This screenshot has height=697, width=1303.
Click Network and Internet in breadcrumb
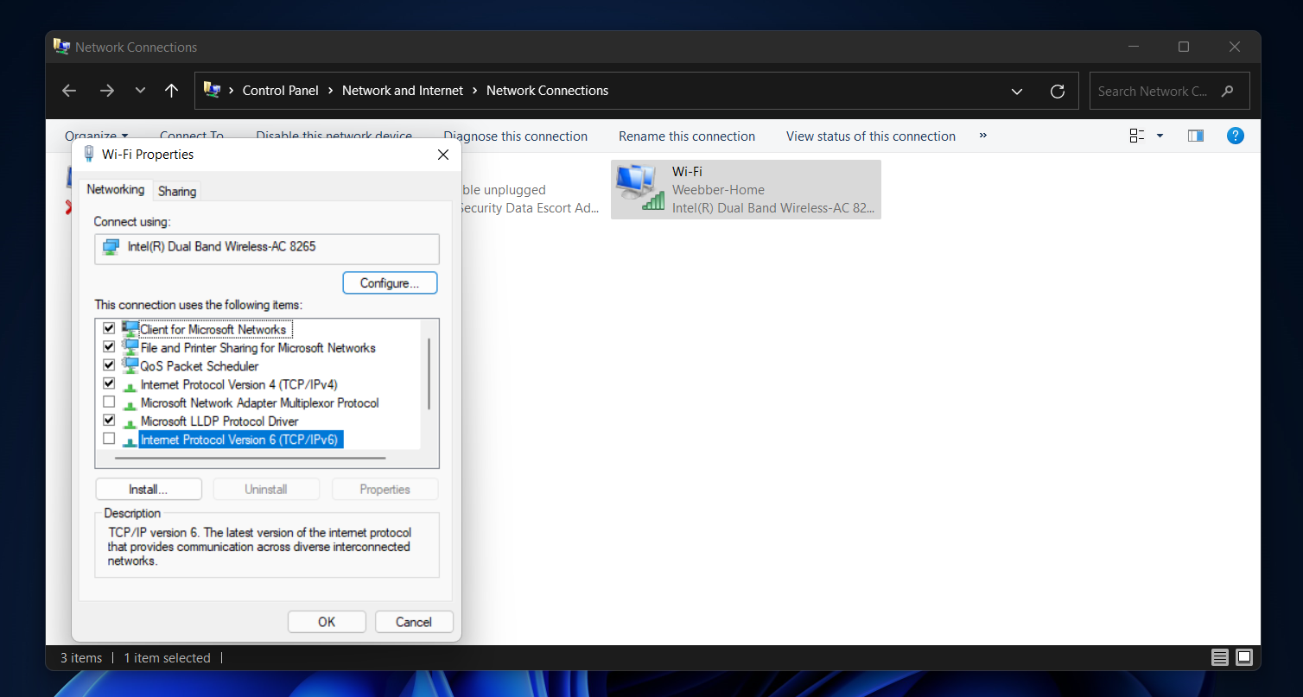pyautogui.click(x=403, y=91)
